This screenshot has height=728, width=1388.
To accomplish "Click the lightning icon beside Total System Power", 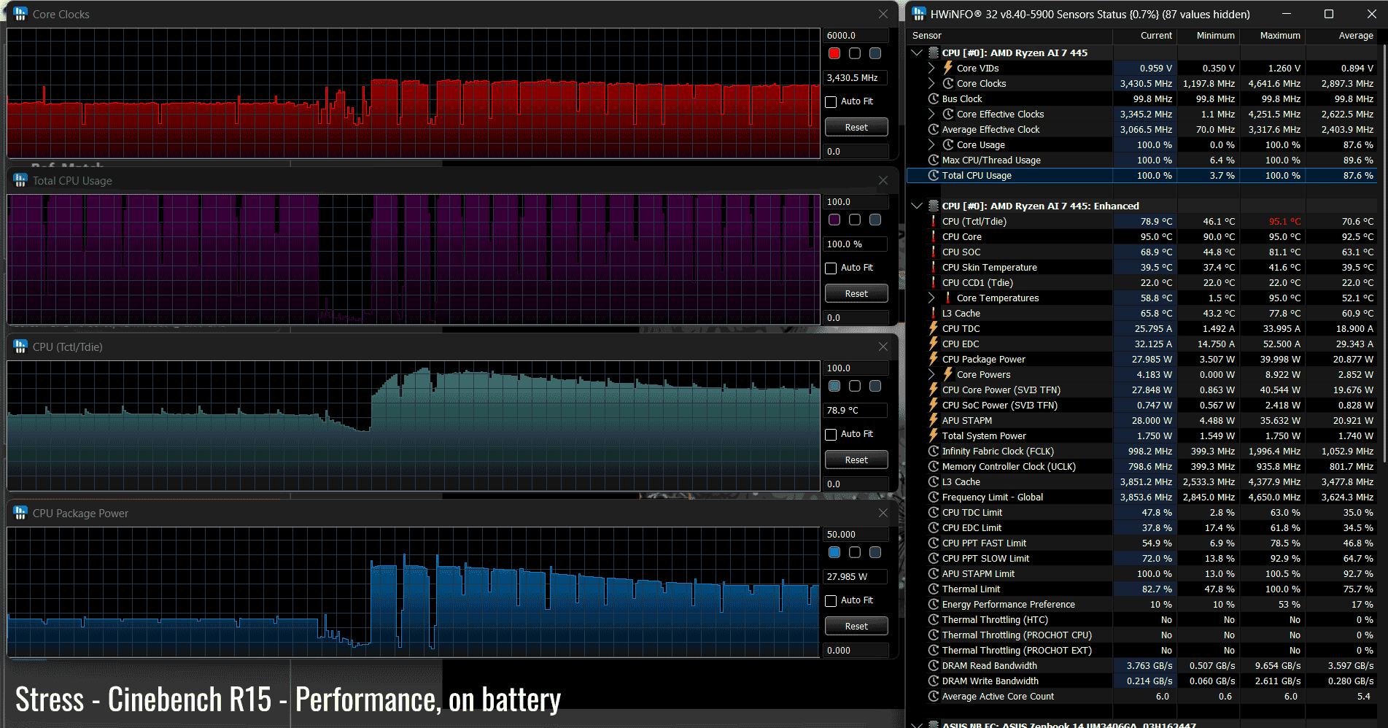I will [x=934, y=435].
